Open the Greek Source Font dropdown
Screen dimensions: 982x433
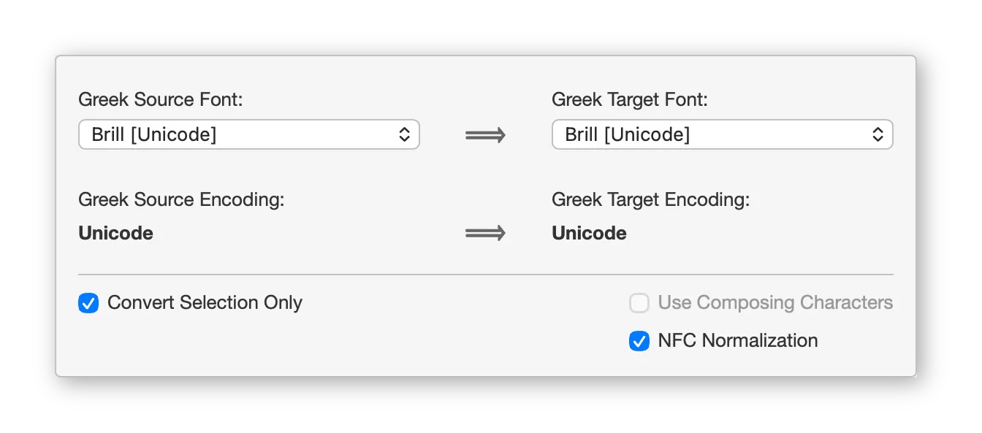tap(248, 134)
